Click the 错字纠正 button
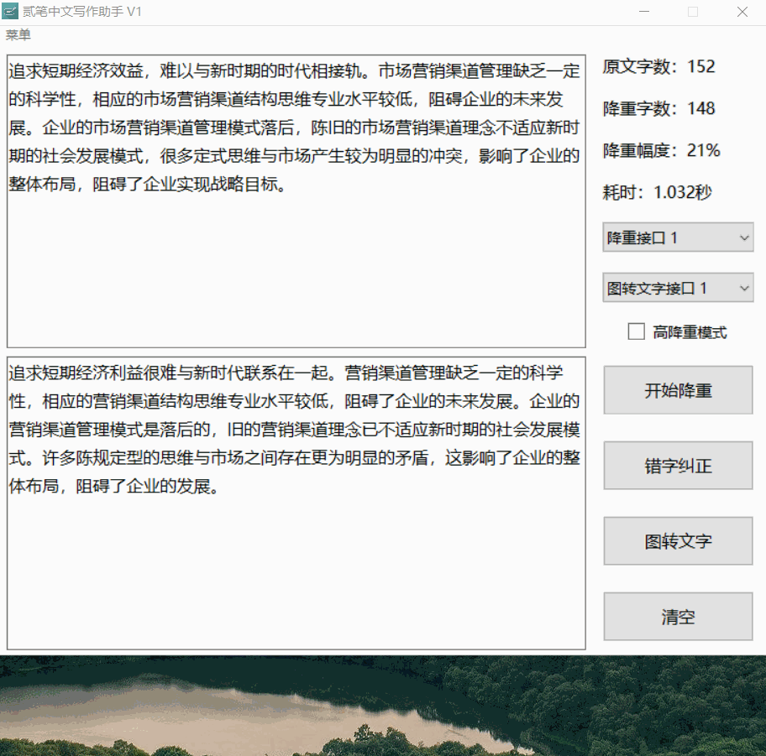Viewport: 766px width, 756px height. (x=678, y=466)
